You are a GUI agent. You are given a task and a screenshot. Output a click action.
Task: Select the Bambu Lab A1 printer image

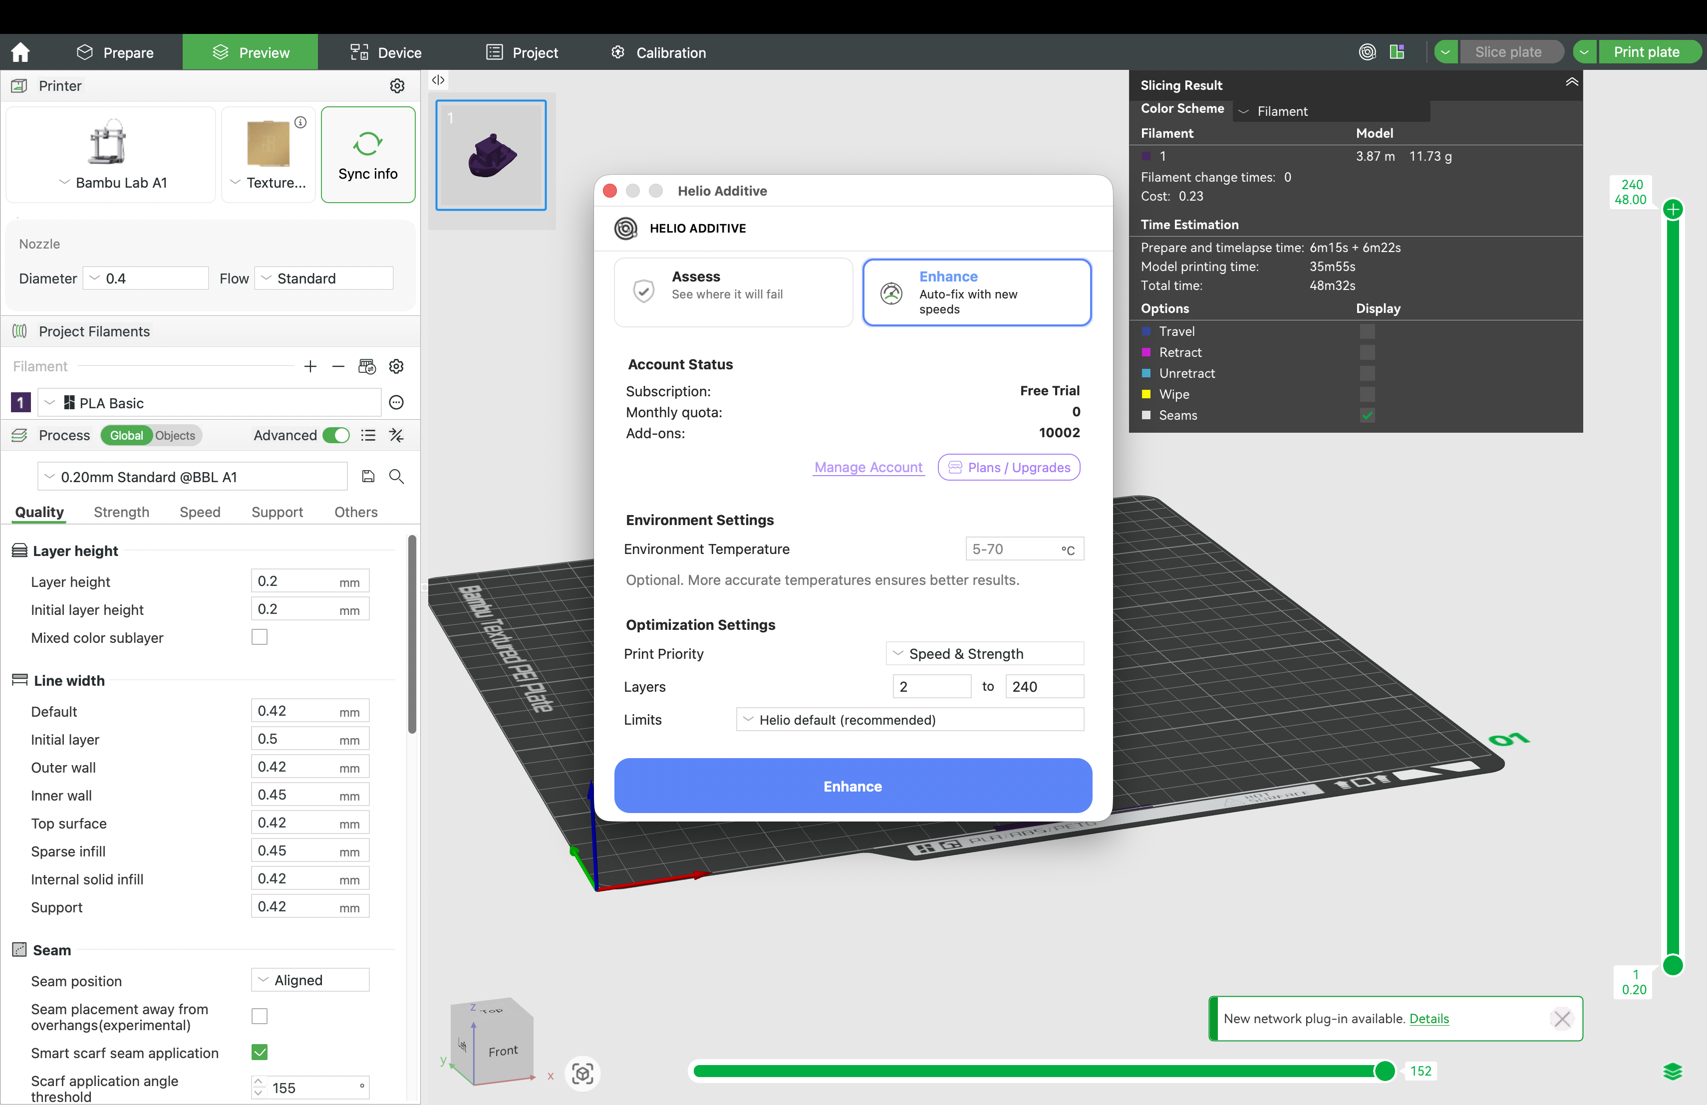[x=107, y=141]
